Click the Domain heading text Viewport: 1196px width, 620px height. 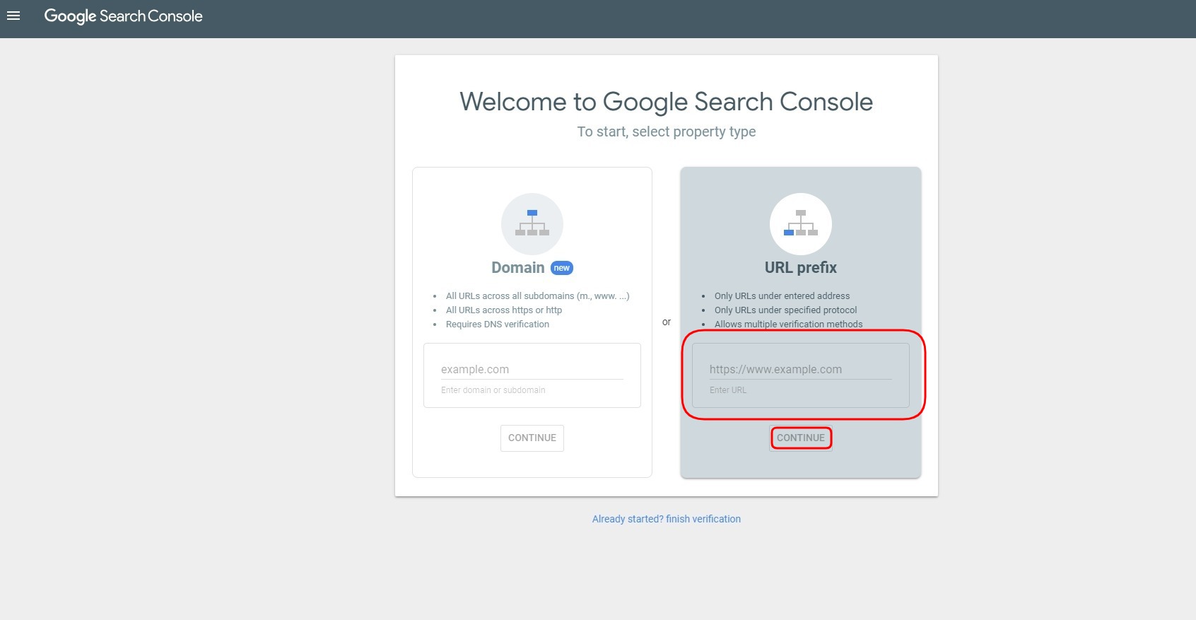518,268
